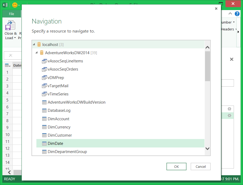Collapse the ribbon with the up chevron
Screen dimensions: 243x185
[230, 14]
